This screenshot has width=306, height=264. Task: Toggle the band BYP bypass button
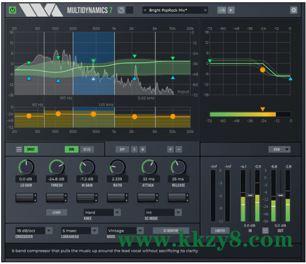click(x=122, y=150)
